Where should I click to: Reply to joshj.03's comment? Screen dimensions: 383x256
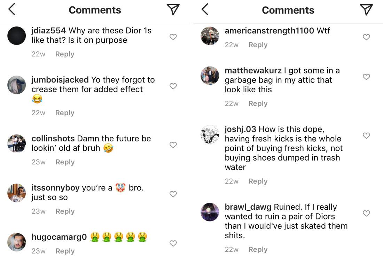[258, 181]
